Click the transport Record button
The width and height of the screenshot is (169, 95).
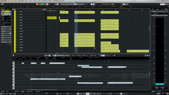94,94
